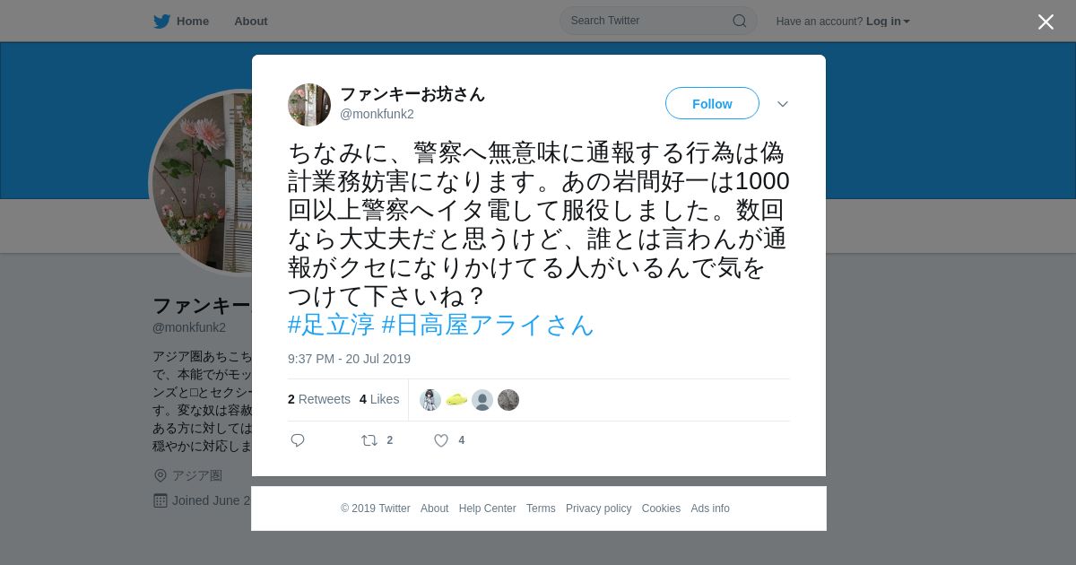Click the search magnifier icon
The height and width of the screenshot is (565, 1076).
pos(740,21)
